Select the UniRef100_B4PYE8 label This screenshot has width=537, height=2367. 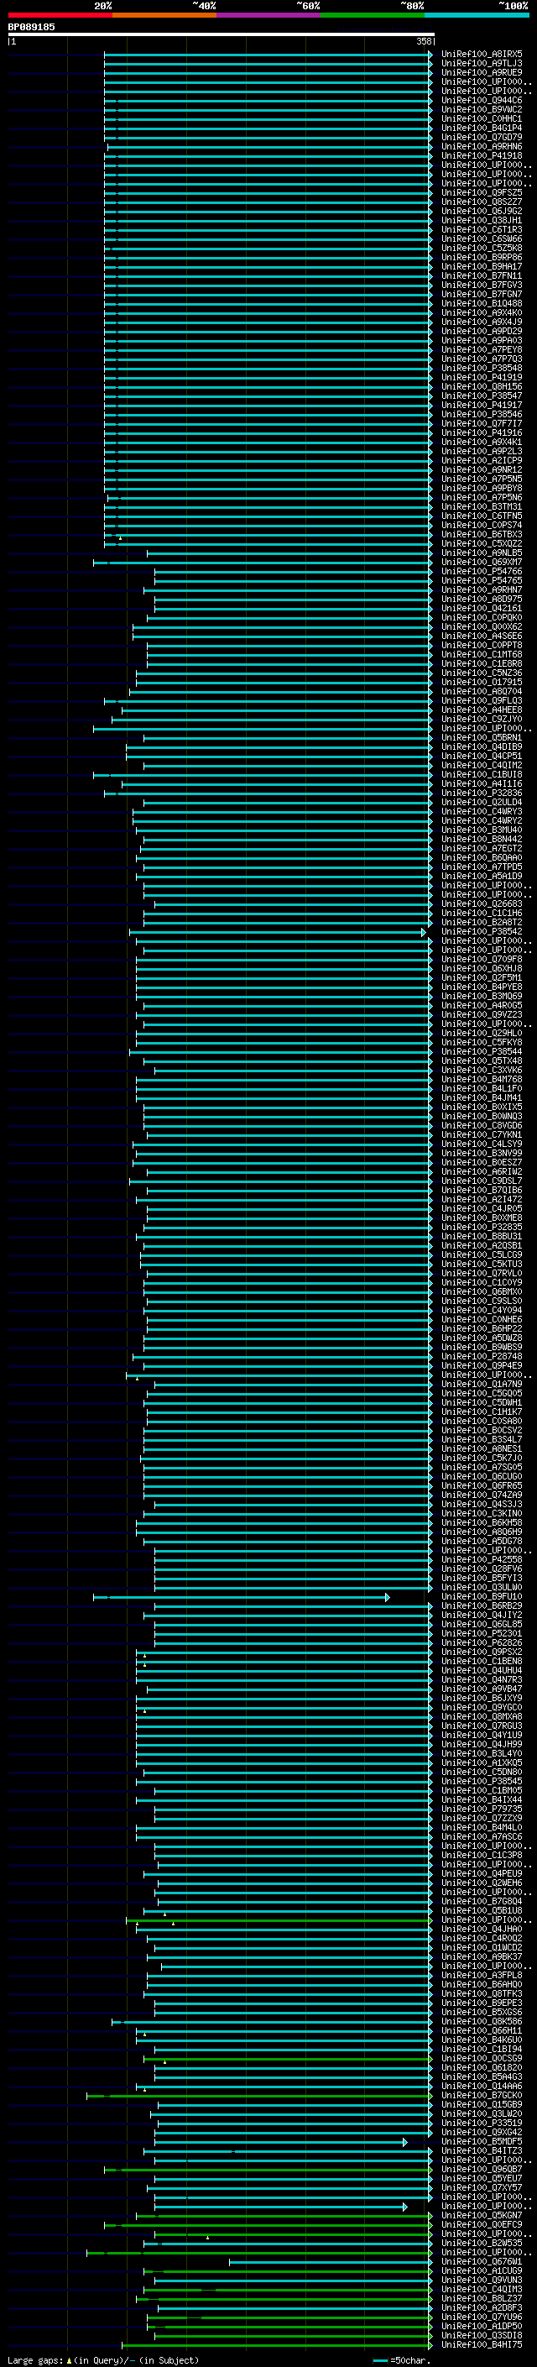pos(481,987)
